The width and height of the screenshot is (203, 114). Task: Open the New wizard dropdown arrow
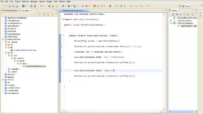7,6
